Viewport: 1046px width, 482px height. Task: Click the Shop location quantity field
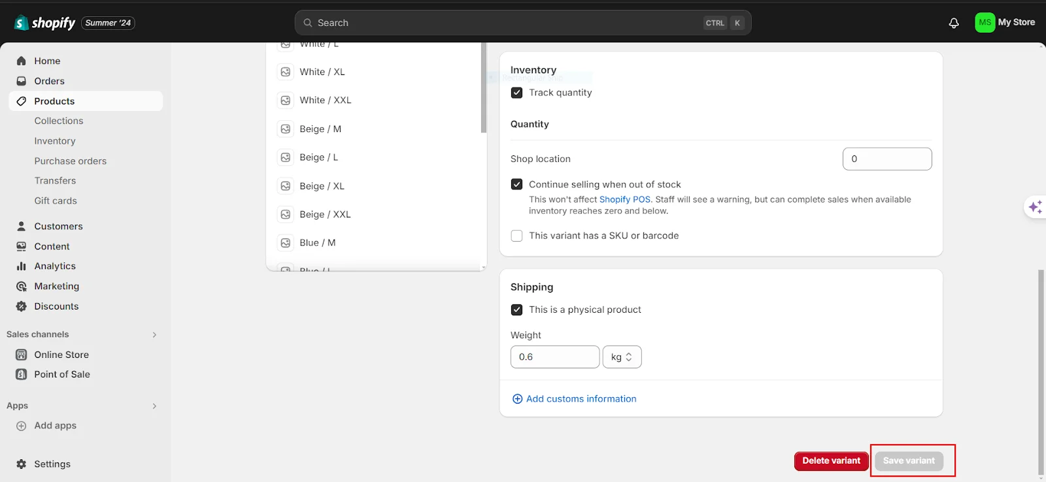coord(887,159)
